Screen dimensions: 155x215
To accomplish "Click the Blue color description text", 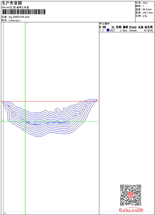I will click(125, 30).
